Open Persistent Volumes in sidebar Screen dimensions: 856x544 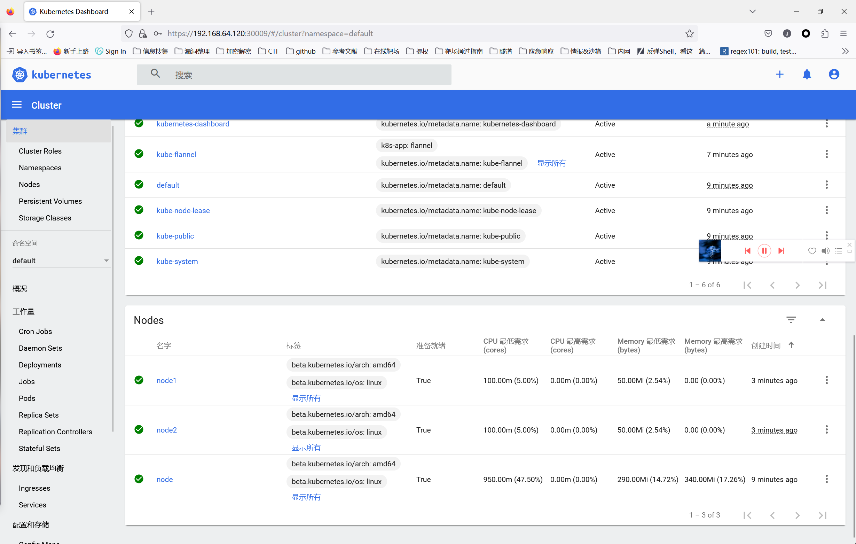pos(50,201)
